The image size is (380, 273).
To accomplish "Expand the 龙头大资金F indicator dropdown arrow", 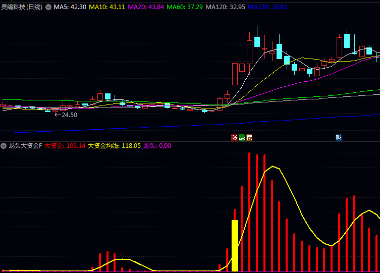I will point(4,146).
